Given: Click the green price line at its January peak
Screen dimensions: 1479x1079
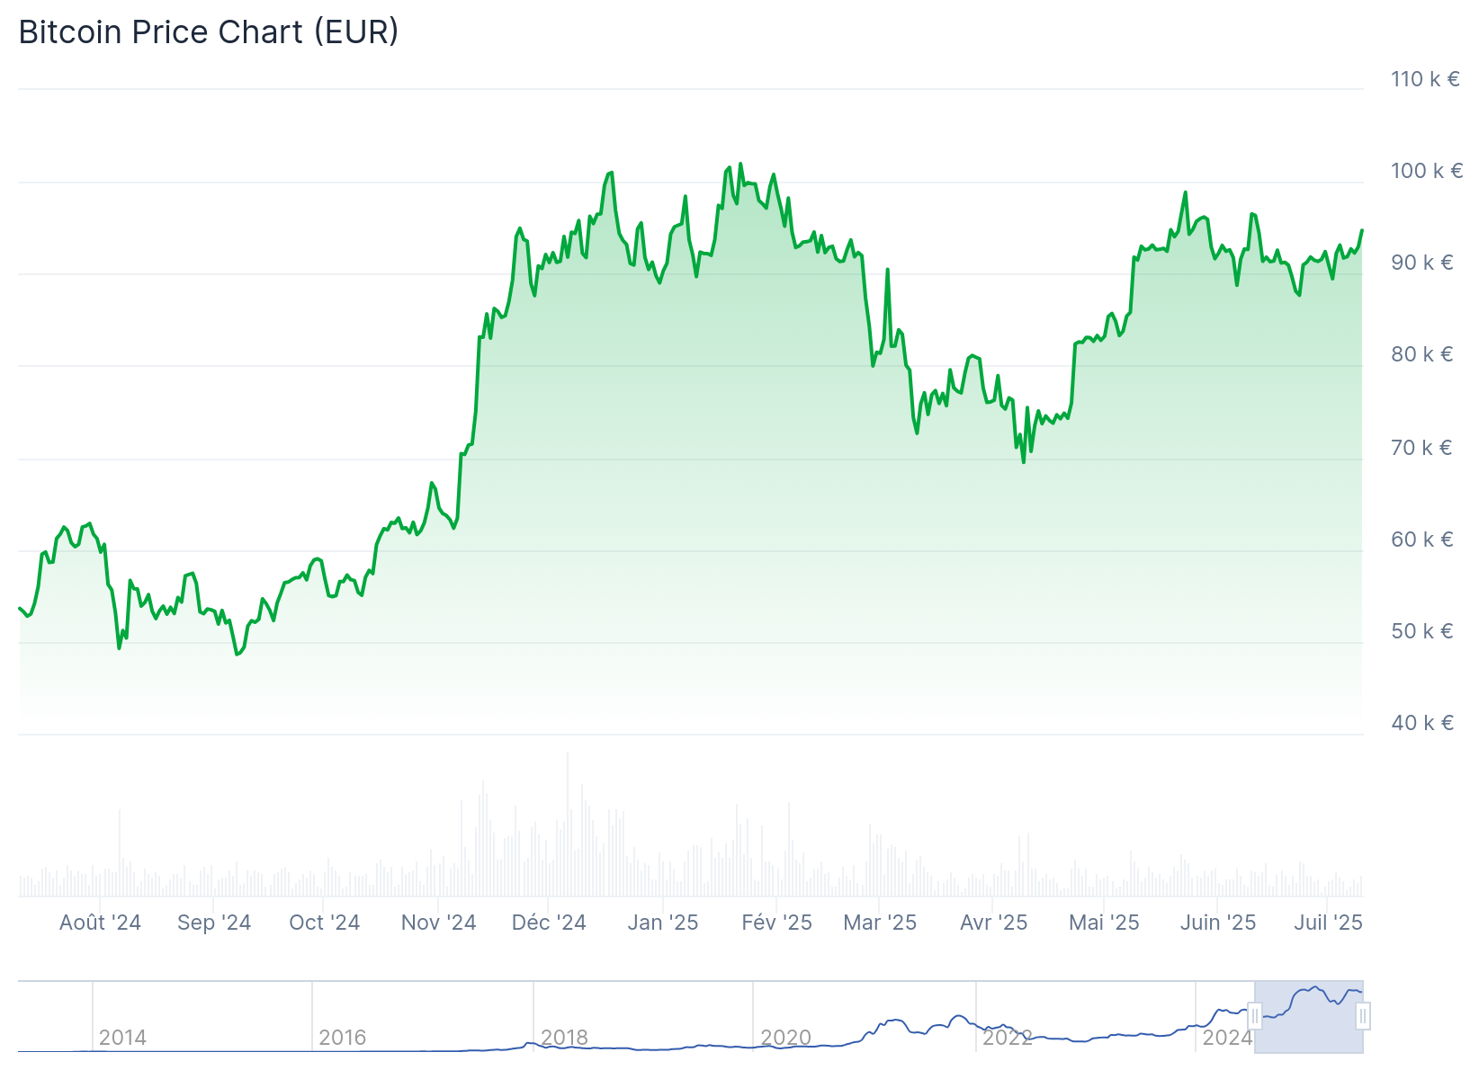Looking at the screenshot, I should pyautogui.click(x=739, y=166).
